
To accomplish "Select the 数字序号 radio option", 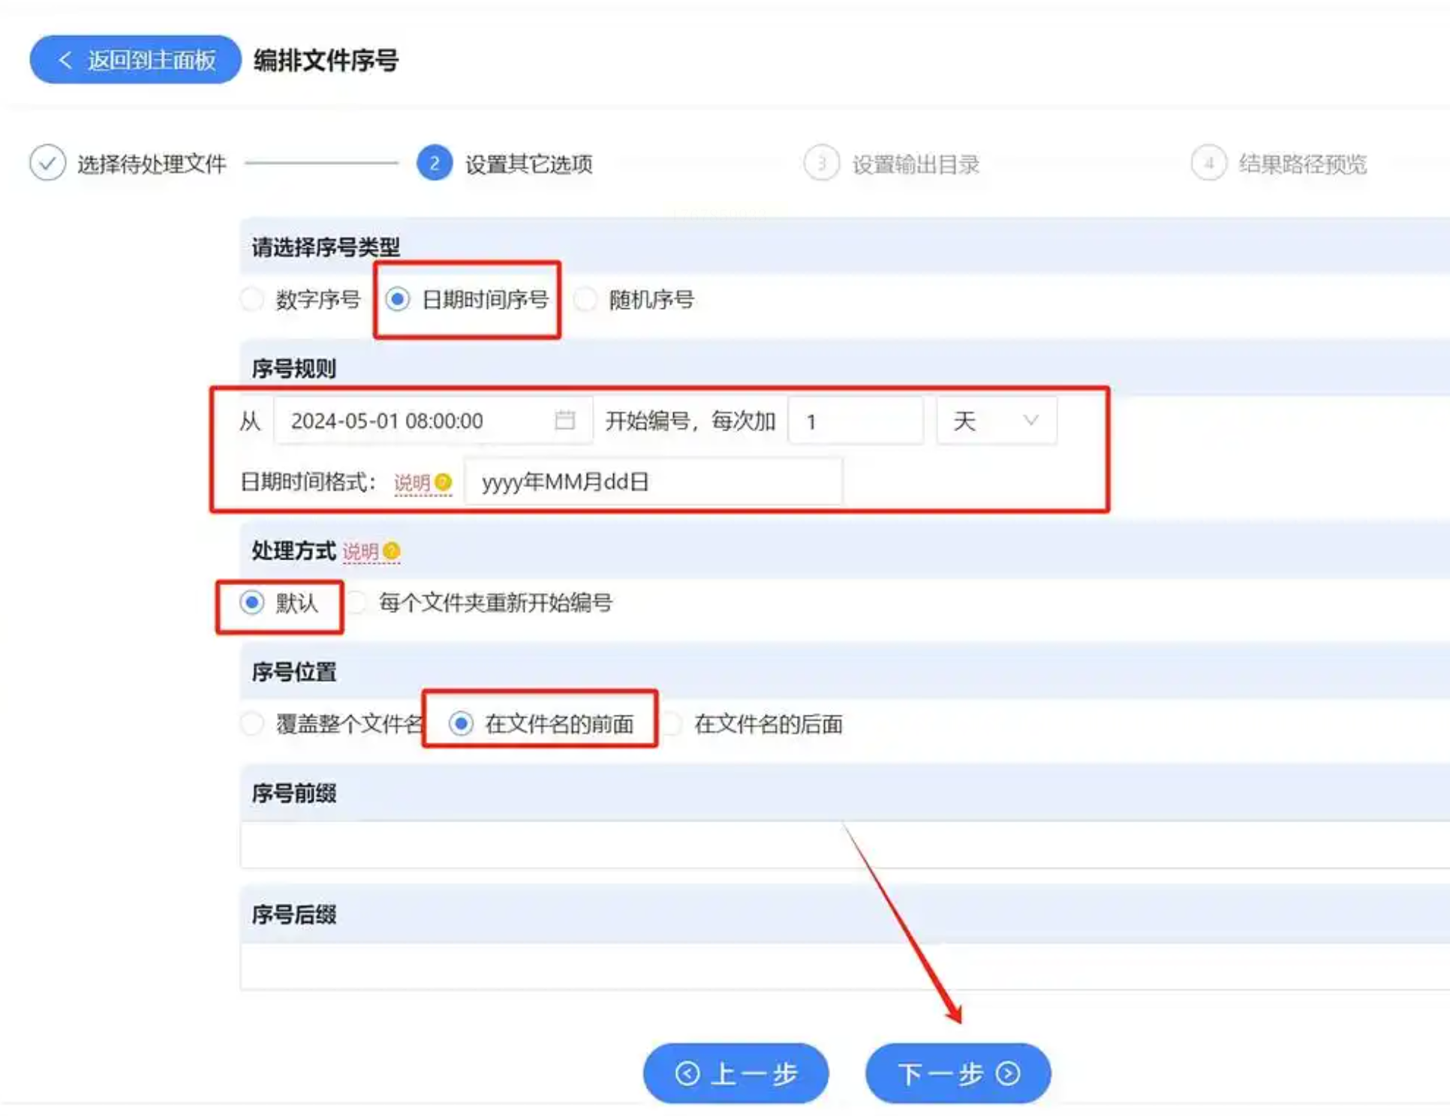I will point(252,299).
